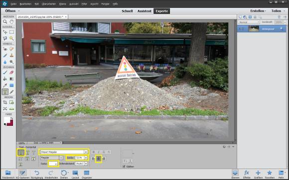Select the Blur tool droplet
This screenshot has width=289, height=180.
click(x=5, y=62)
